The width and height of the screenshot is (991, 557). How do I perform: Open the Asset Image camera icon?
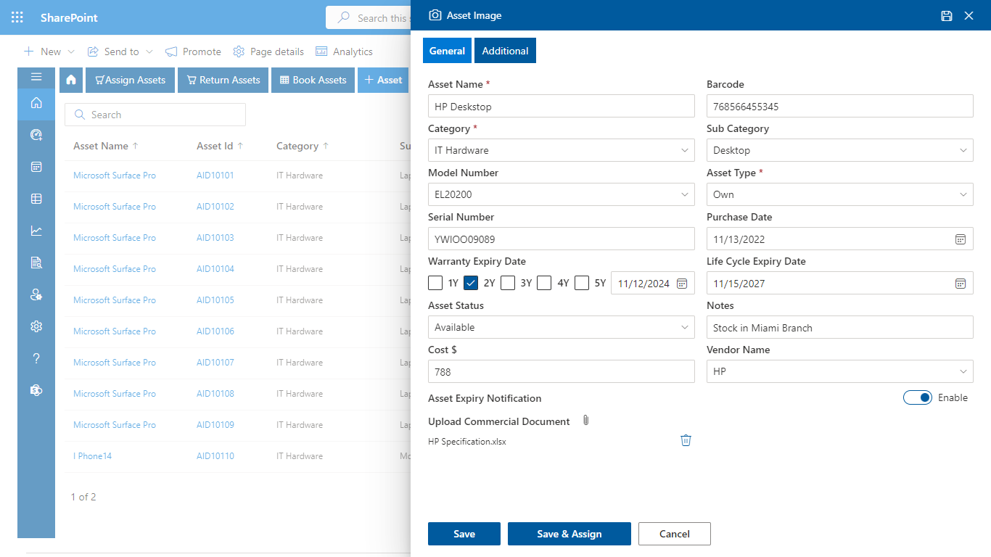[435, 15]
